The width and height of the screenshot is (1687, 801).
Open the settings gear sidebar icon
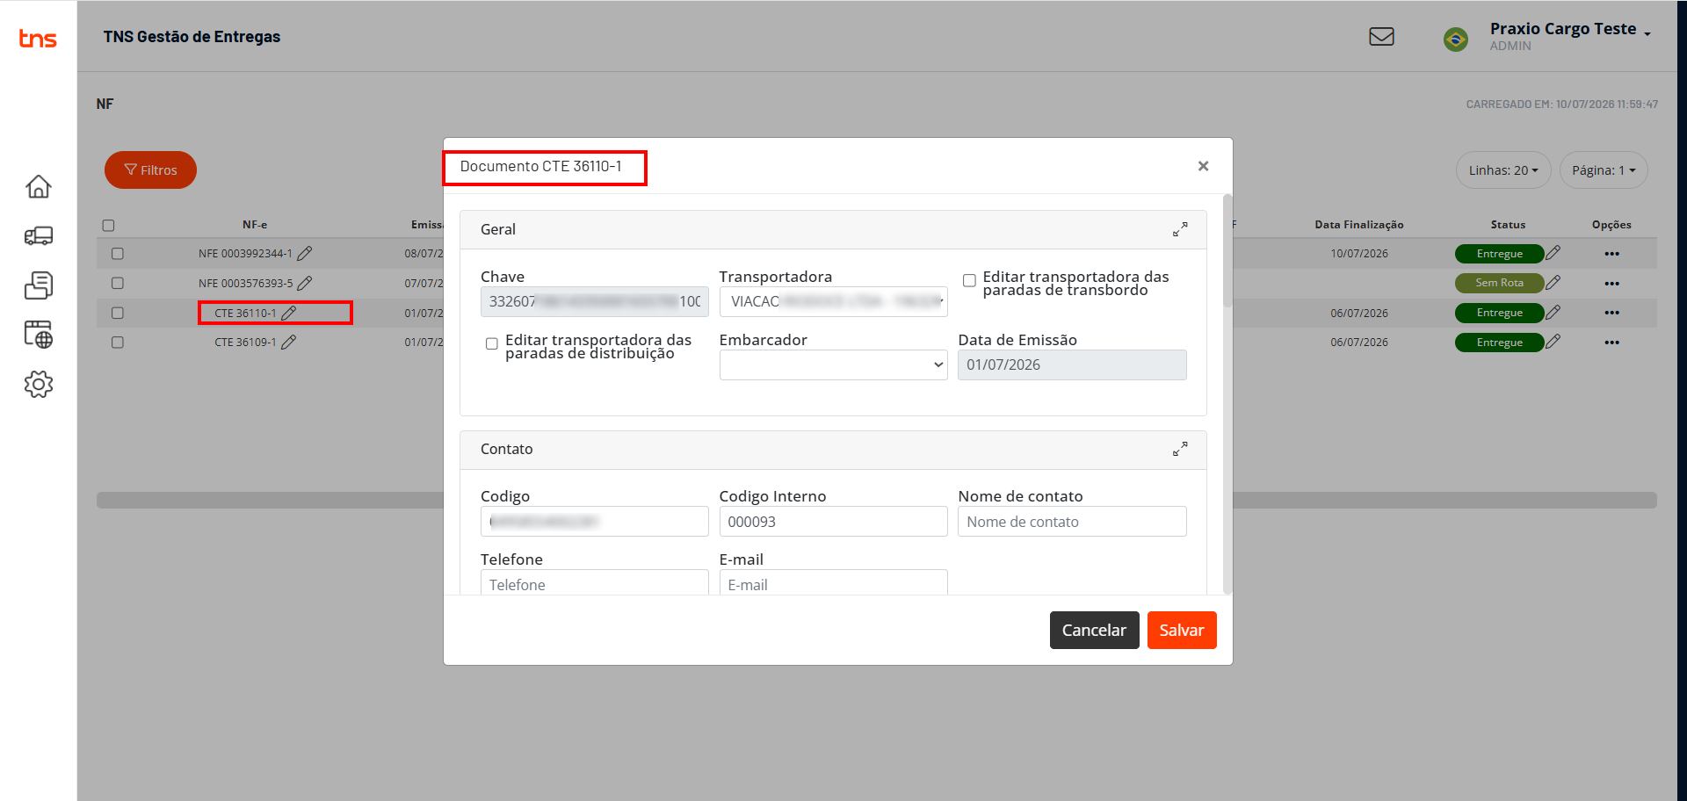[39, 384]
